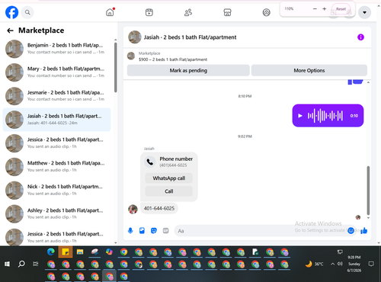The width and height of the screenshot is (381, 282).
Task: Go to the Home feed icon
Action: coord(110,12)
